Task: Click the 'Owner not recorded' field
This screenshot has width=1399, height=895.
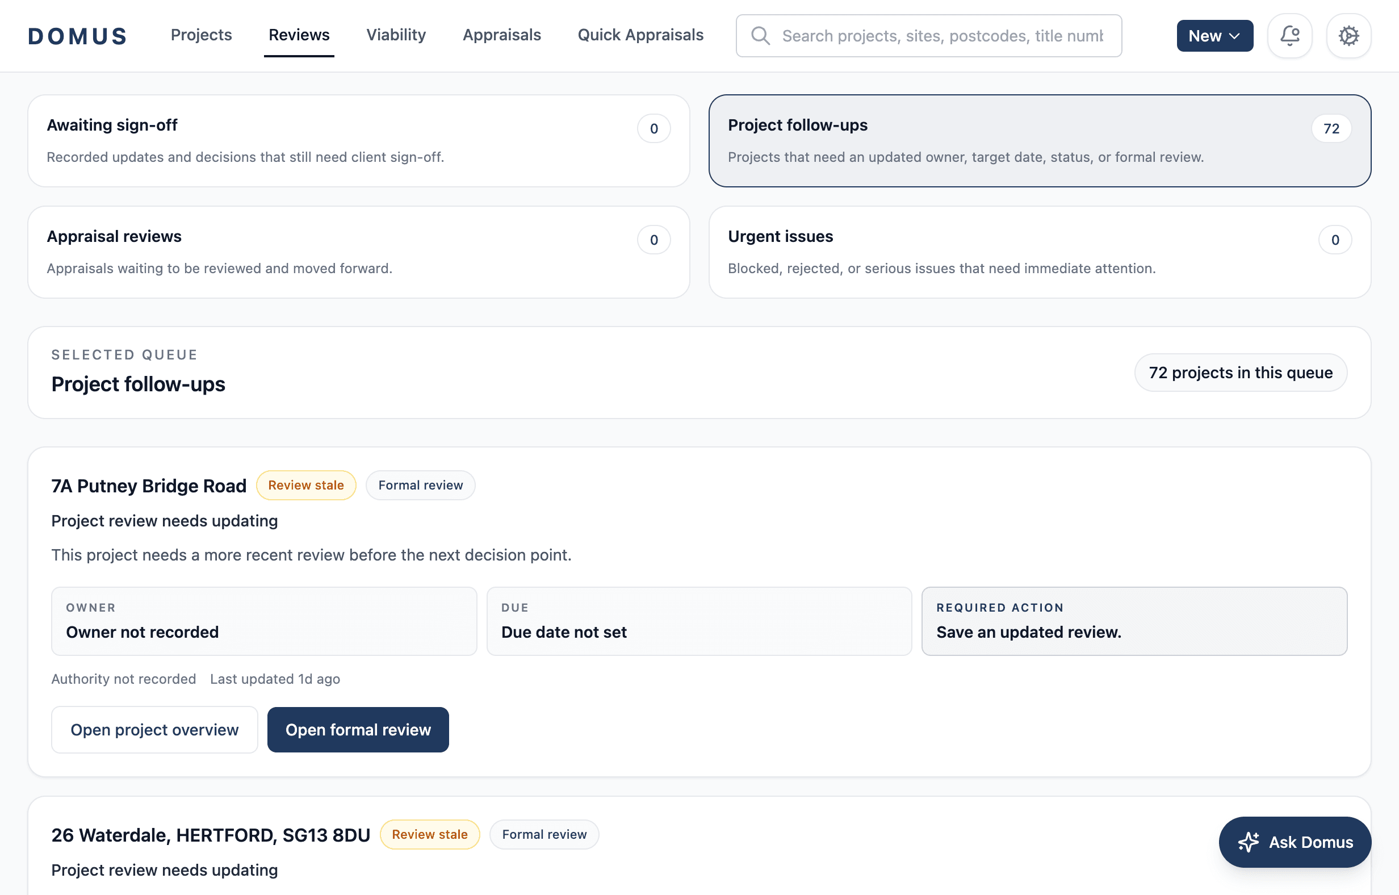Action: [x=264, y=621]
